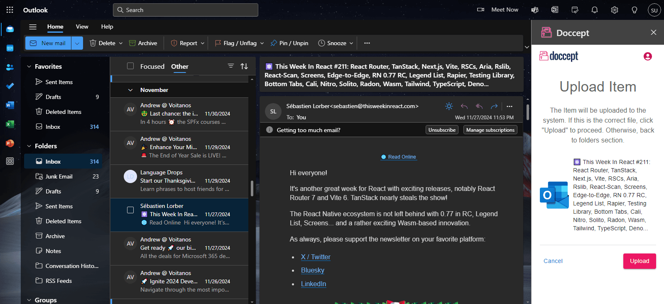Viewport: 664px width, 304px height.
Task: Open RSS Feeds folder
Action: point(64,281)
